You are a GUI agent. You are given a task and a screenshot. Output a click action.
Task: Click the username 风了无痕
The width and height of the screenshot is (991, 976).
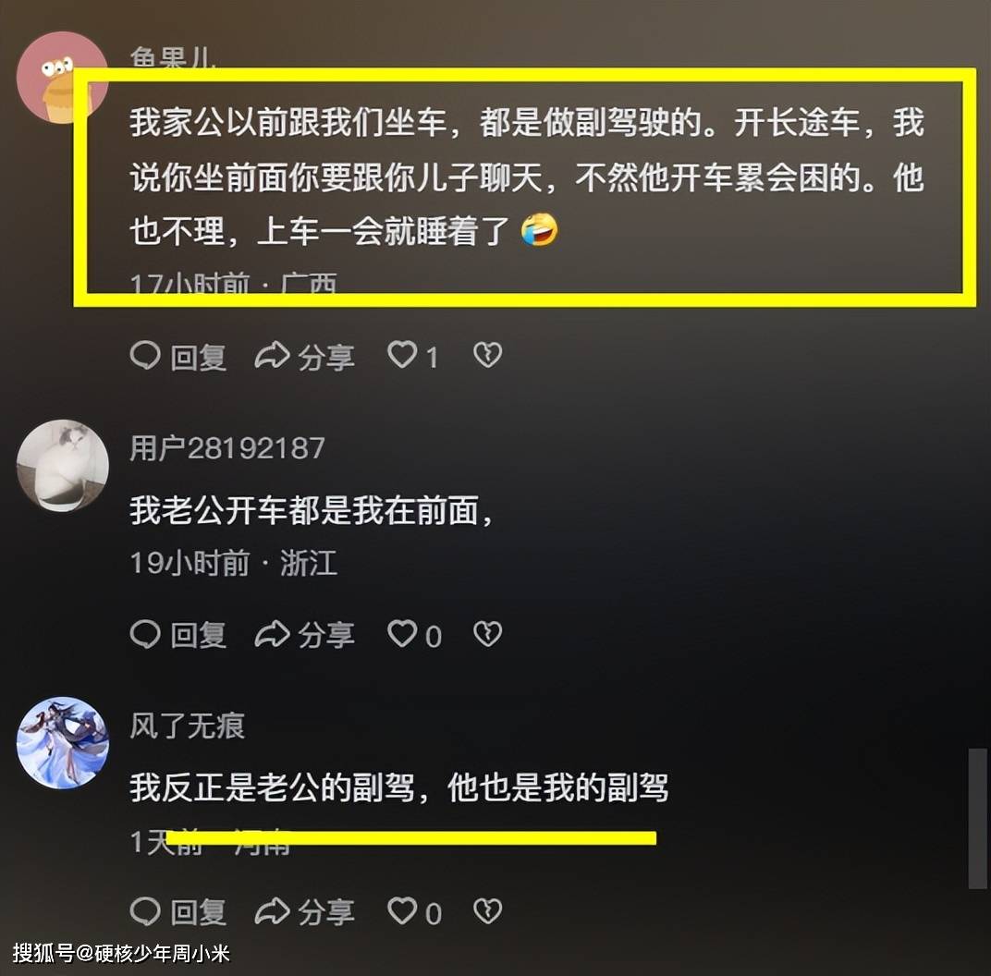coord(187,726)
